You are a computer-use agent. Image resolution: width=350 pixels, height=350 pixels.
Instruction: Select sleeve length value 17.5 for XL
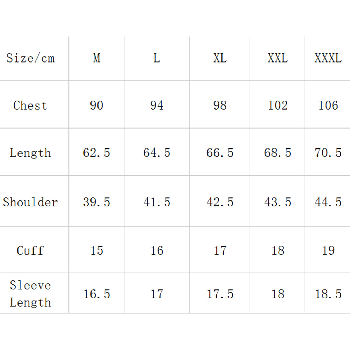(220, 294)
